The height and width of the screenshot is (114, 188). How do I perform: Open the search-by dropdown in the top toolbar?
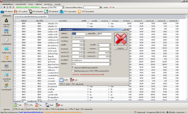63,7
